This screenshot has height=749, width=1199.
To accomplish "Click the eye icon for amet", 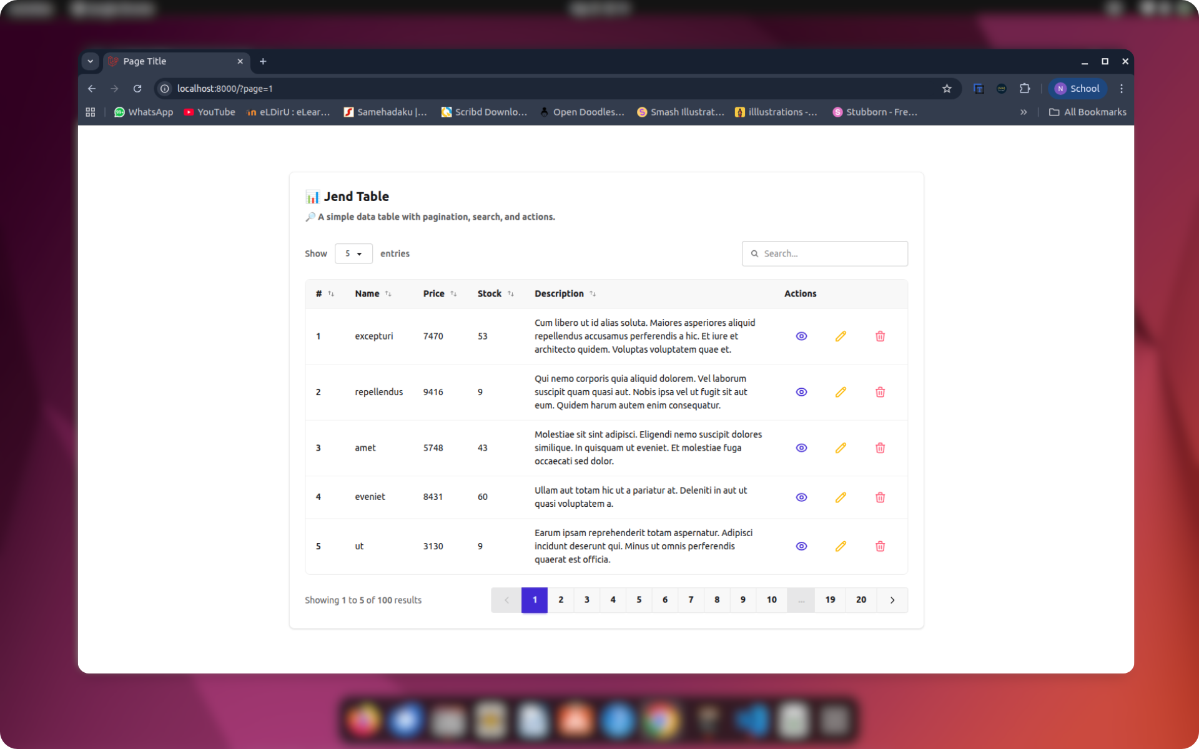I will pos(801,448).
